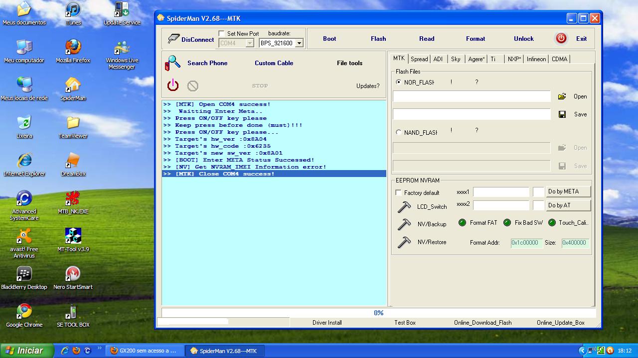Click the Updates? link

tap(368, 86)
